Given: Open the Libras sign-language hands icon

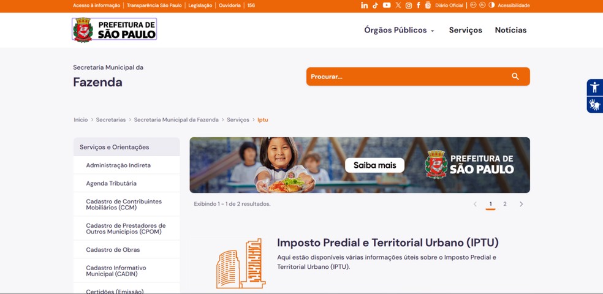Looking at the screenshot, I should click(594, 105).
